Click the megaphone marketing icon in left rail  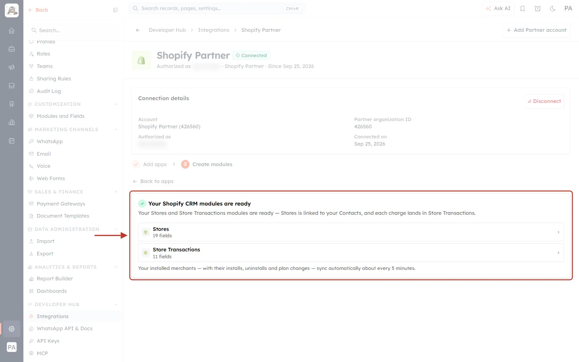pos(12,67)
